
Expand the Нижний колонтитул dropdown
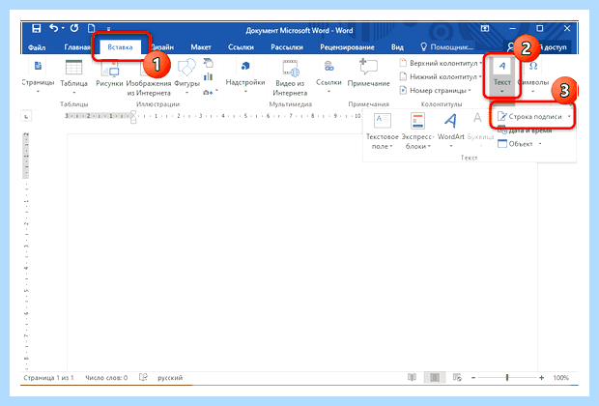coord(480,76)
